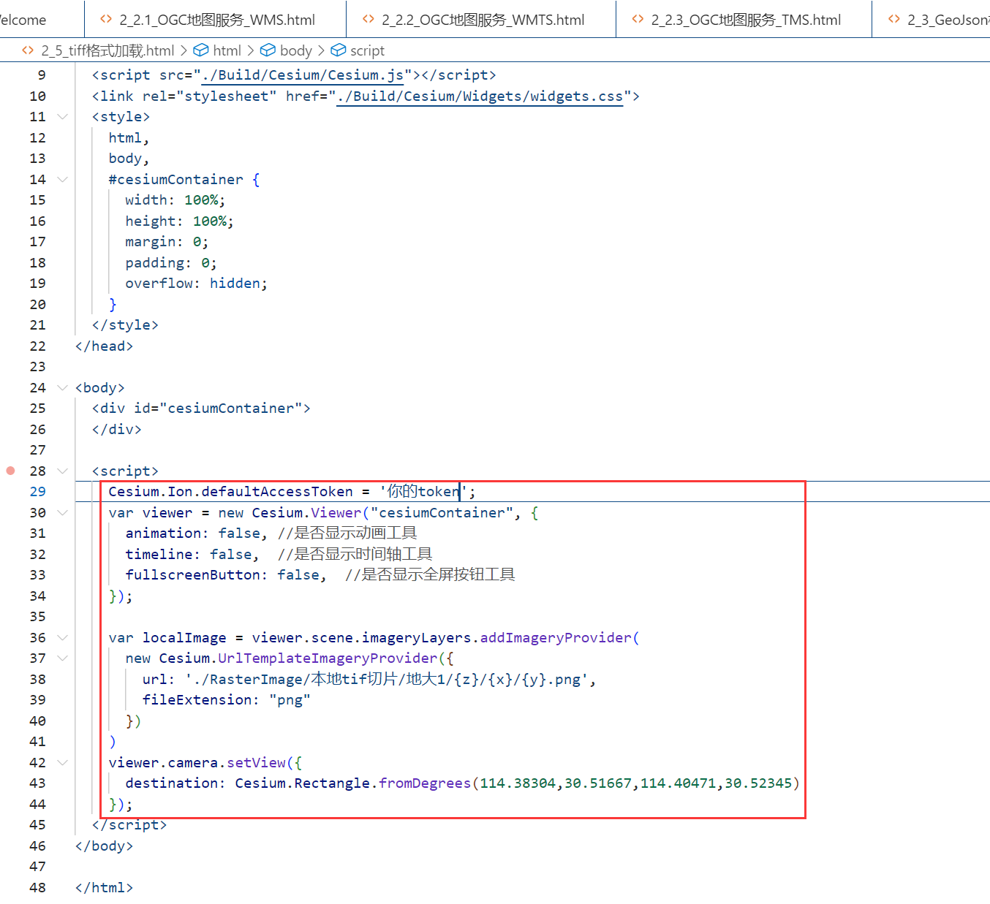Click the TMS.html tab file icon

click(638, 20)
